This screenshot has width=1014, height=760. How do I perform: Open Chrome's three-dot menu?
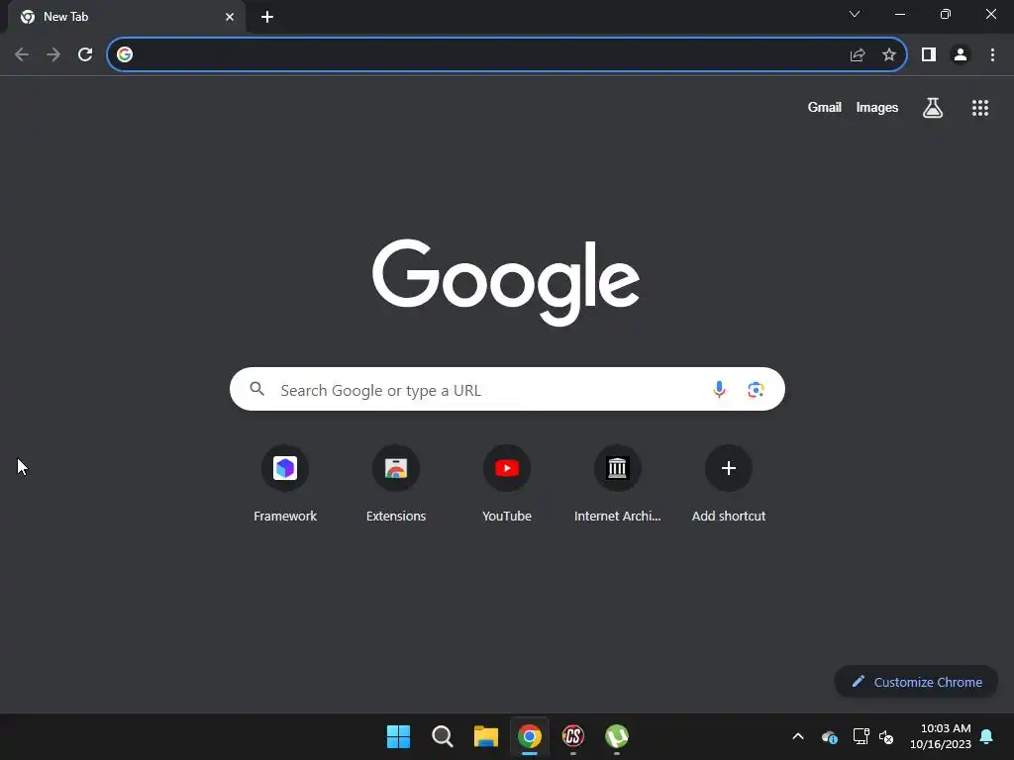[992, 54]
